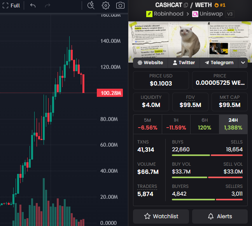Click the V3 version badge
Image resolution: width=252 pixels, height=226 pixels.
coord(230,14)
